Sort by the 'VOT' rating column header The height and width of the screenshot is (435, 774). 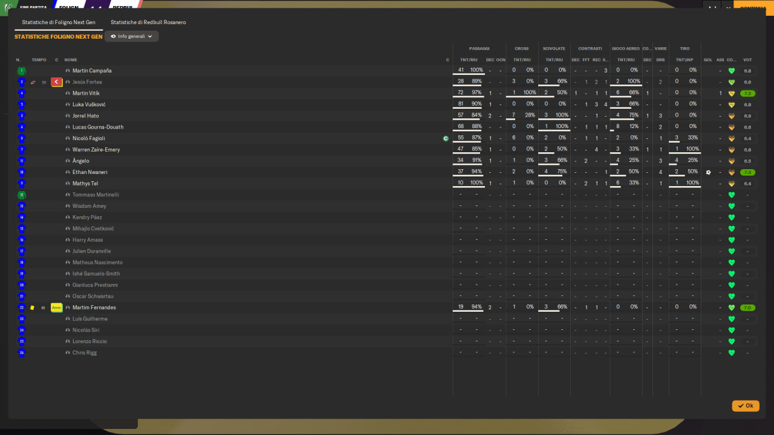click(747, 60)
